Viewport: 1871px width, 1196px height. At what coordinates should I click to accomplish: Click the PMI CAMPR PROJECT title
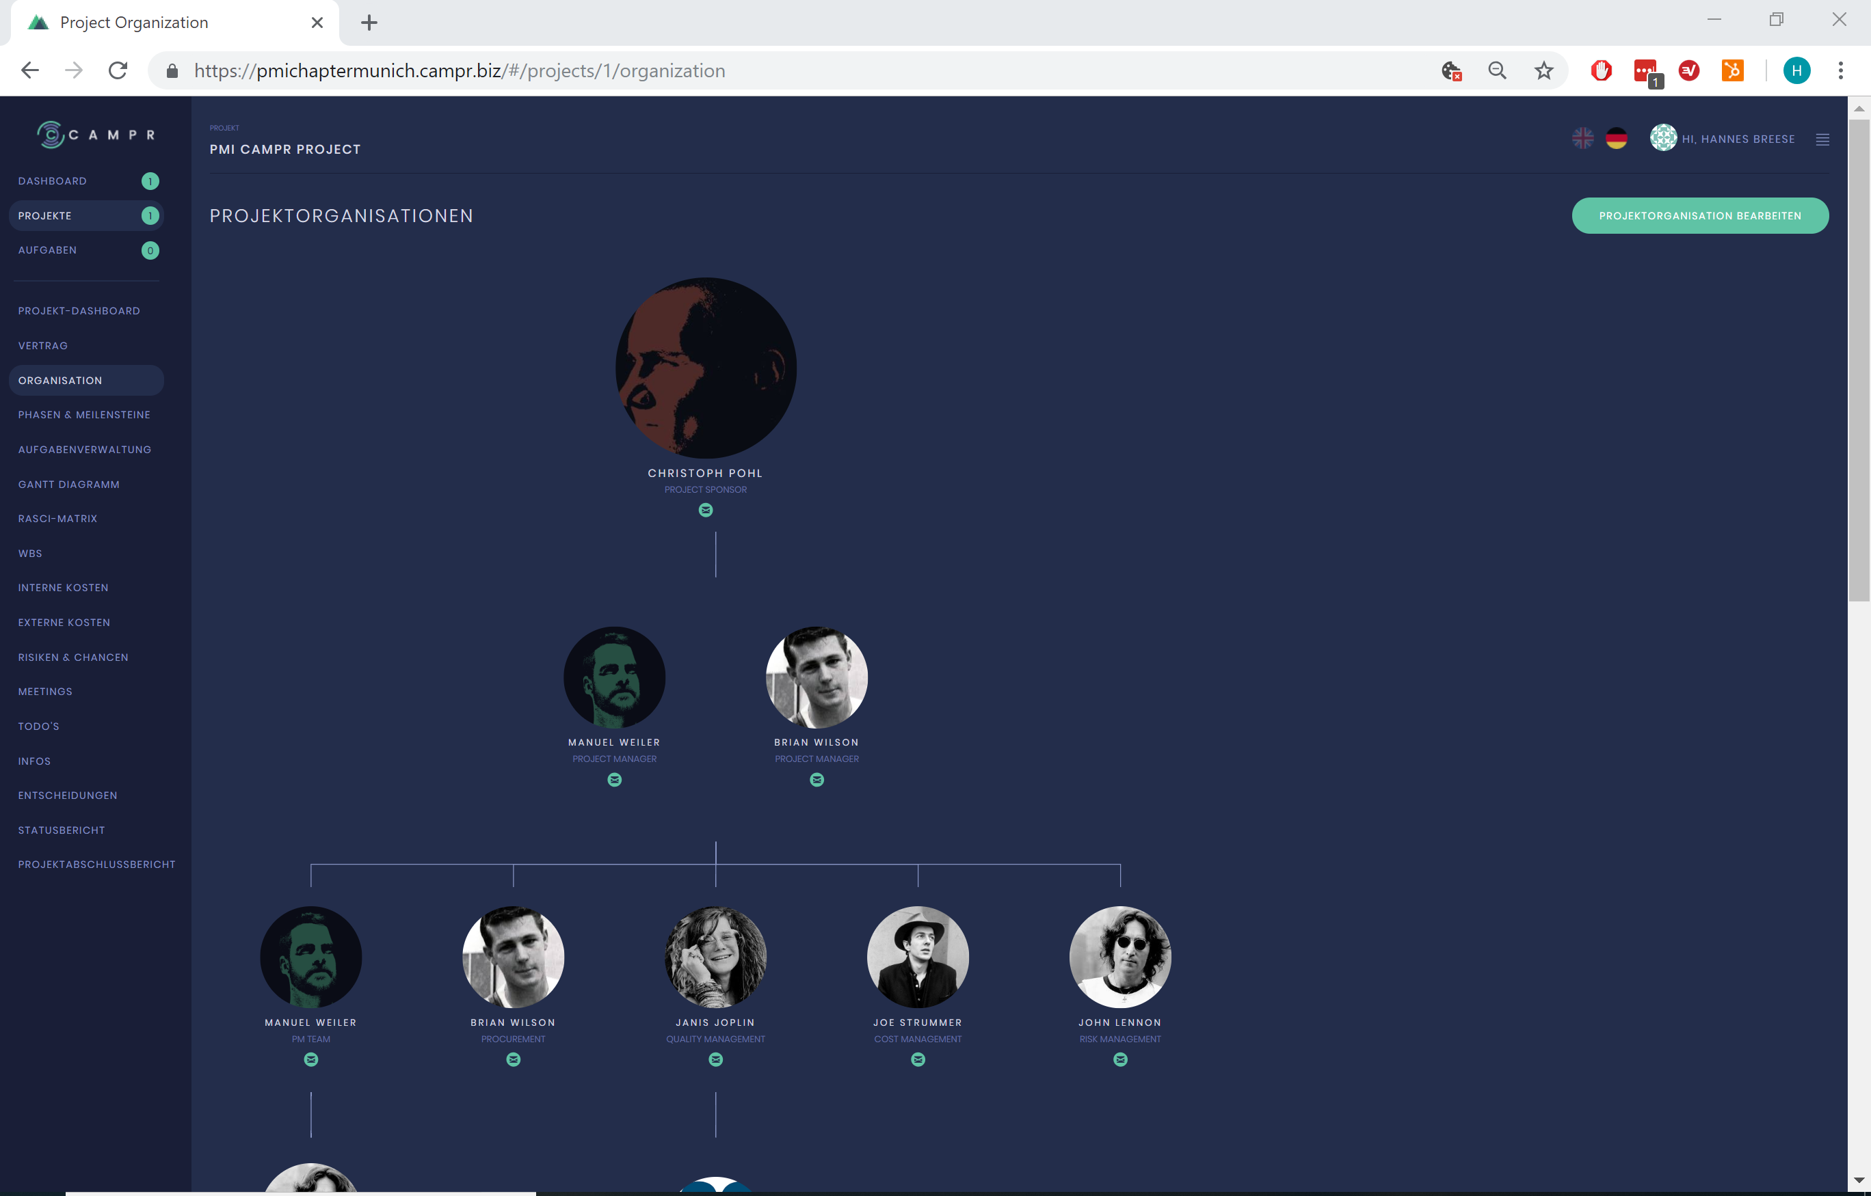point(285,149)
